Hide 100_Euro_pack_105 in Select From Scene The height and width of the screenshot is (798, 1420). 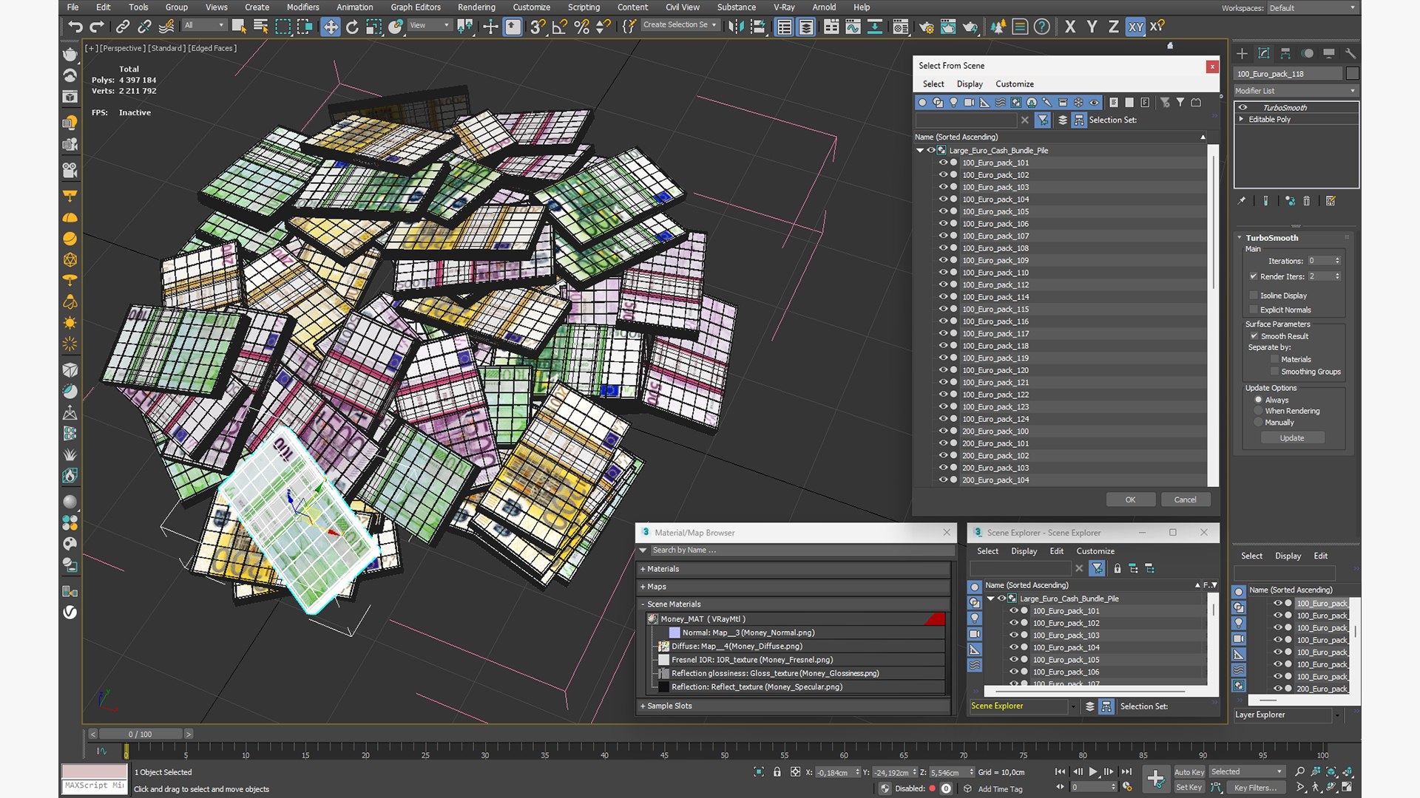(943, 211)
